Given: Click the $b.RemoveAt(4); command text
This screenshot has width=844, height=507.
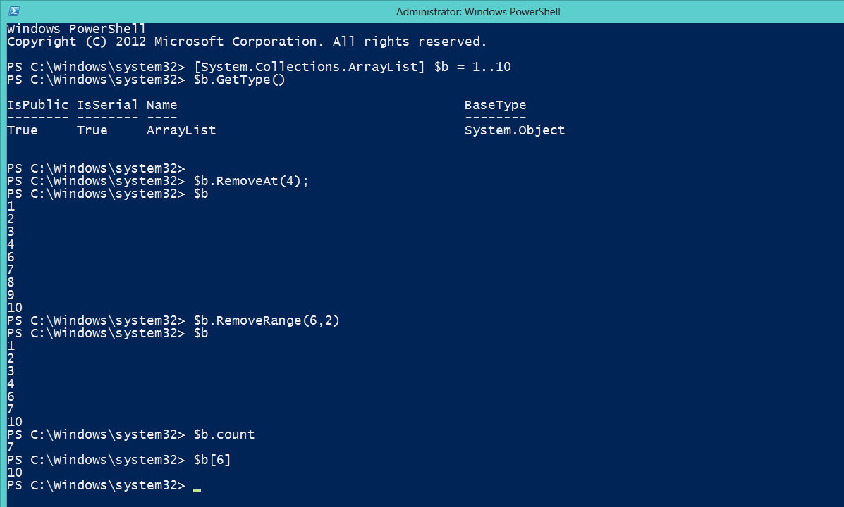Looking at the screenshot, I should pos(251,181).
